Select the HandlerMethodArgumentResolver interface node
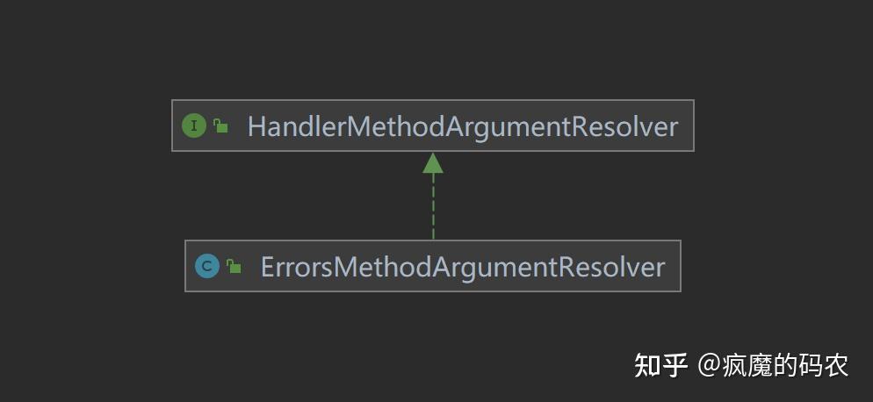873x402 pixels. (433, 126)
